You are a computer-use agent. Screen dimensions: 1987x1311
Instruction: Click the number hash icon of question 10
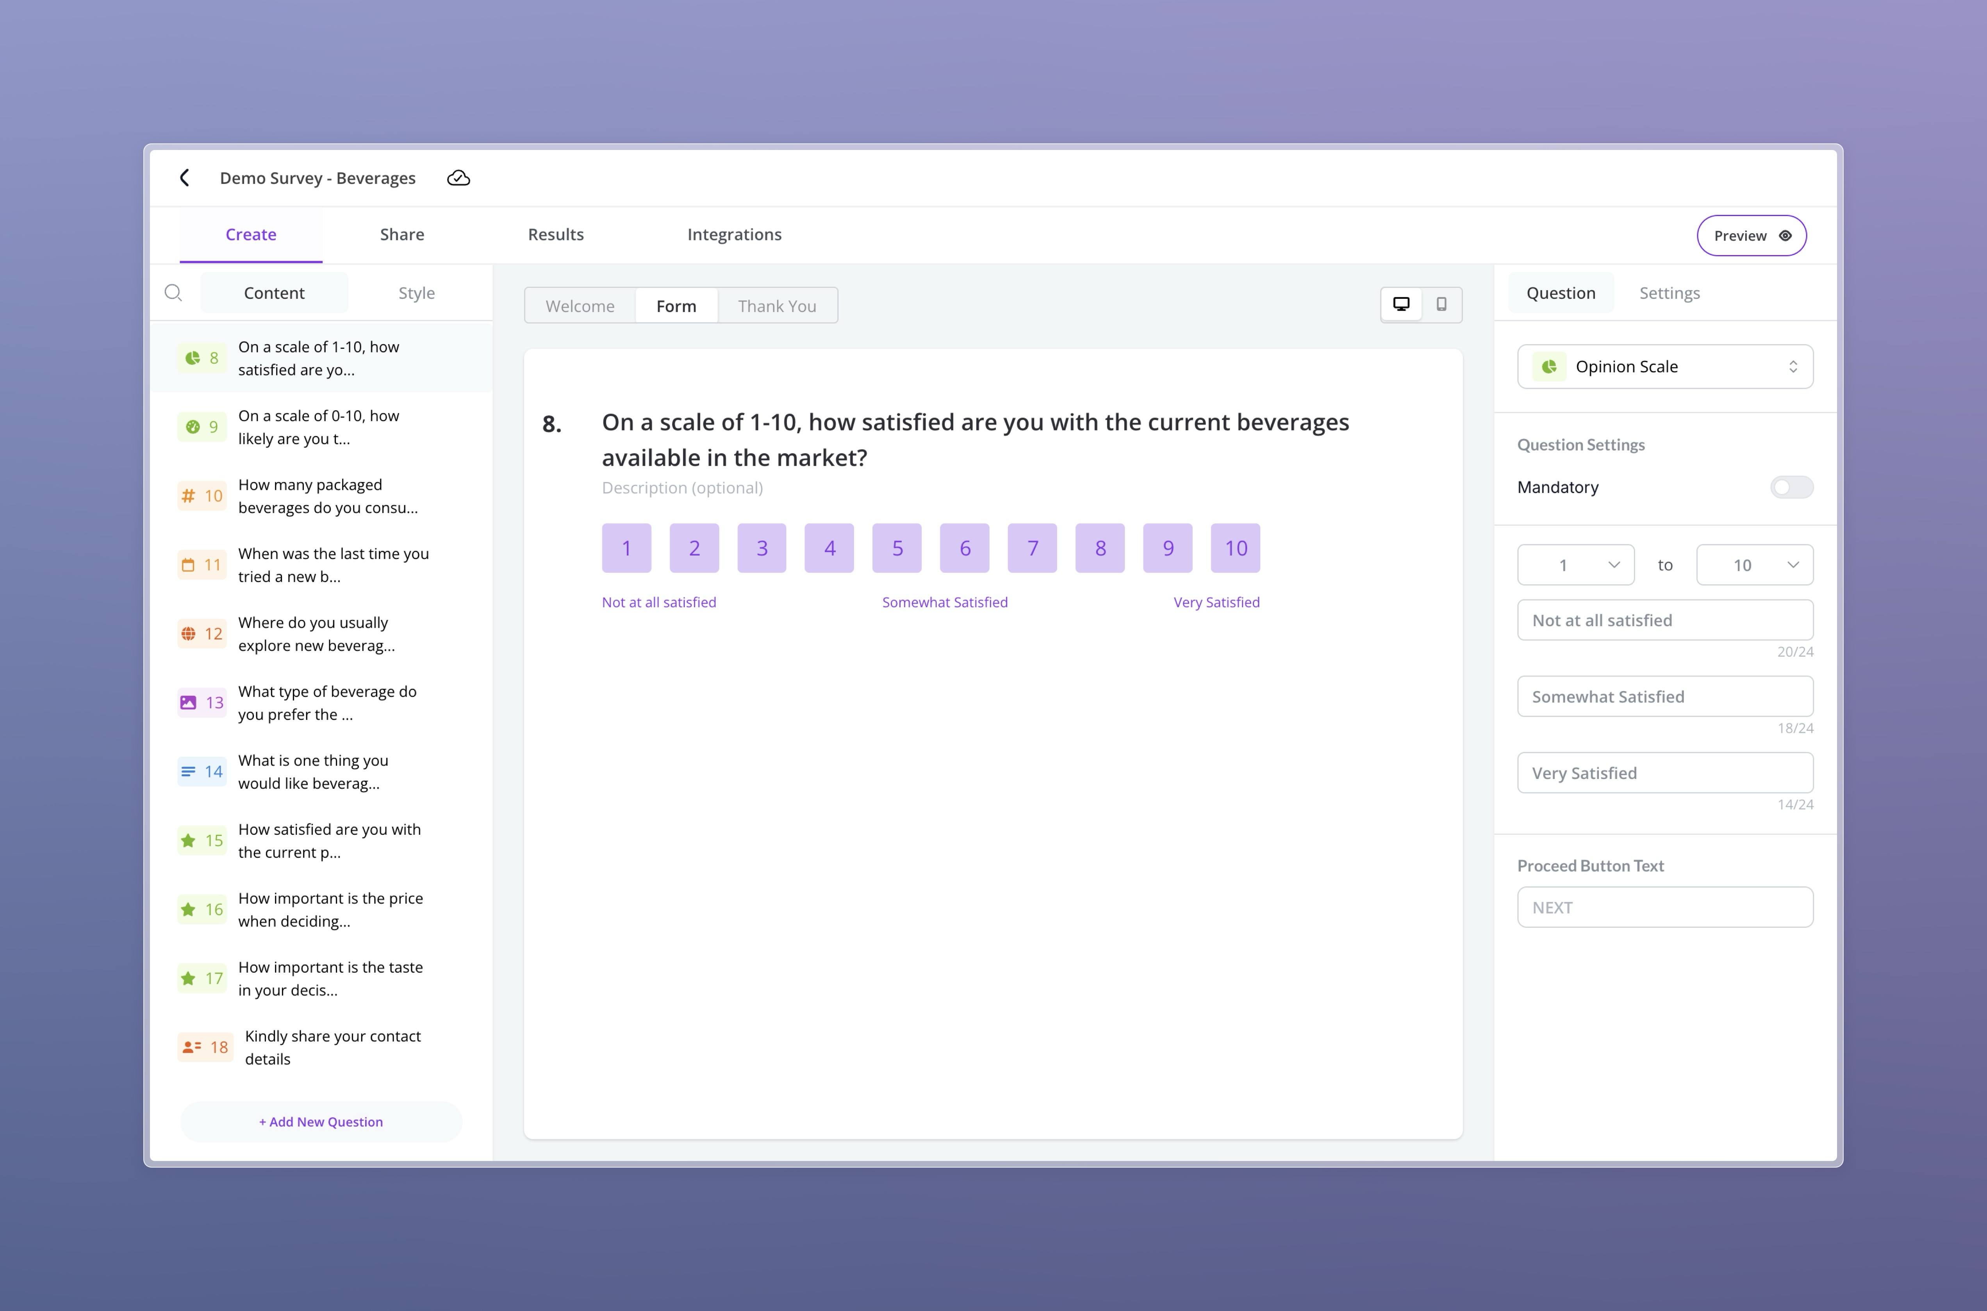(x=189, y=496)
